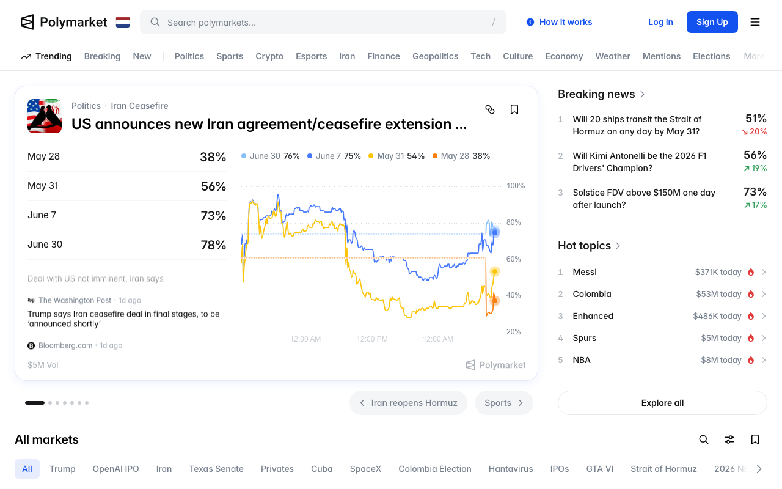This screenshot has height=489, width=782.
Task: Expand the Breaking news chevron
Action: (x=642, y=94)
